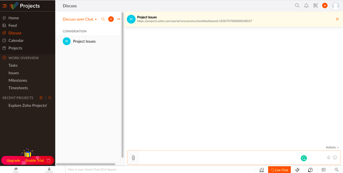
Task: Go to Feed in the sidebar
Action: pos(13,25)
